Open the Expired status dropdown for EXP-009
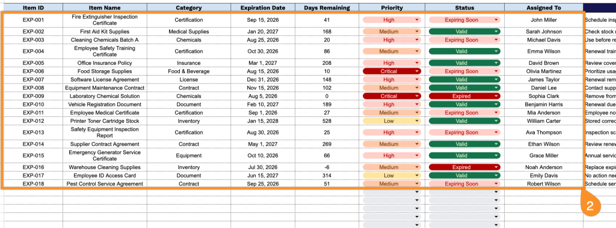This screenshot has width=616, height=228. [x=464, y=96]
